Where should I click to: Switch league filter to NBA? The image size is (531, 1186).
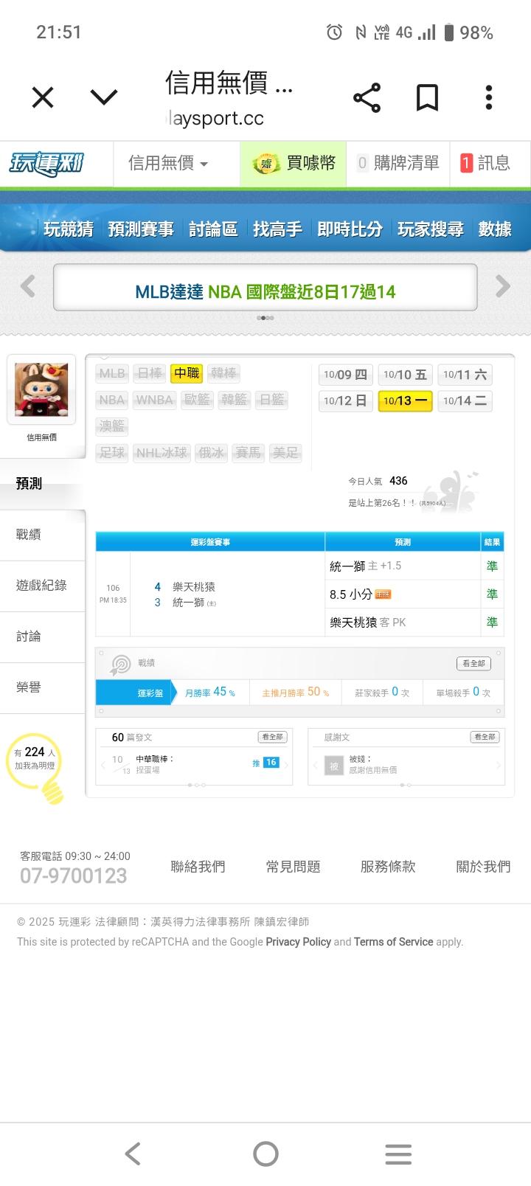(112, 400)
